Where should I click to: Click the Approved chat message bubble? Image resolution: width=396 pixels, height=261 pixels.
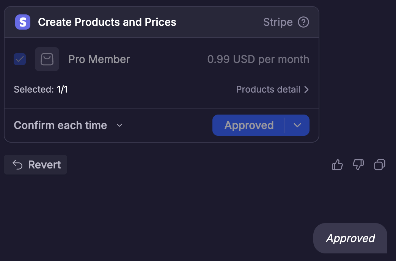click(x=350, y=238)
